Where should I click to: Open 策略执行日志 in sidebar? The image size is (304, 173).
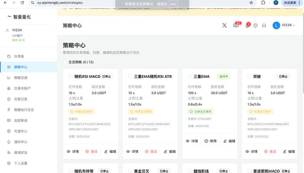coord(28,110)
